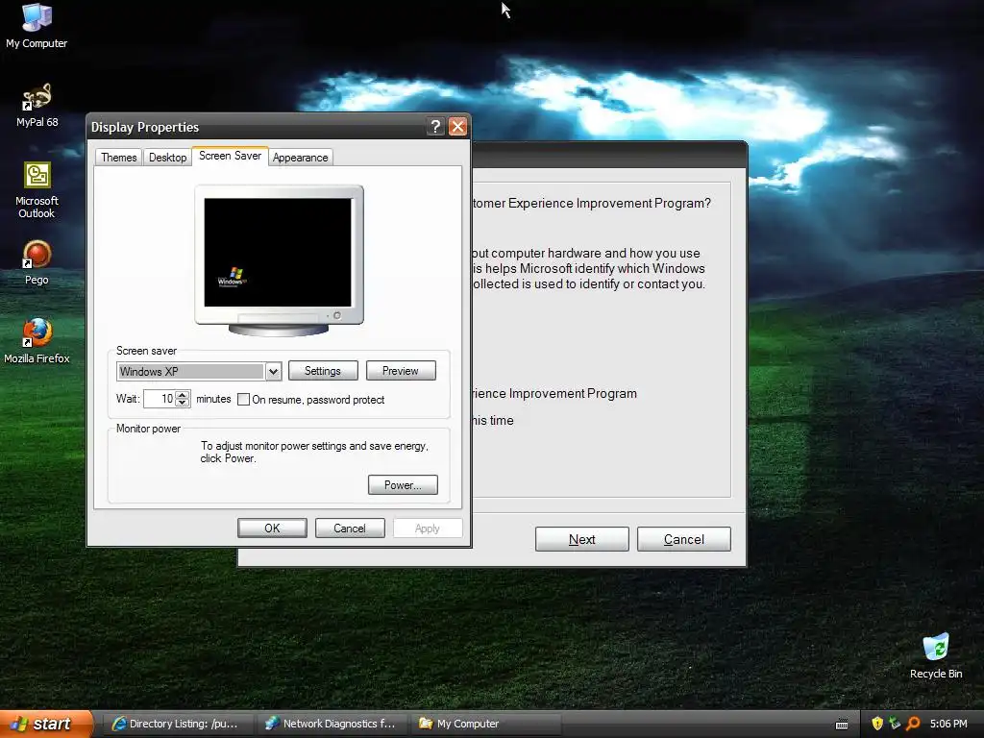Screen dimensions: 984x738
Task: Open screen saver Settings
Action: (x=323, y=371)
